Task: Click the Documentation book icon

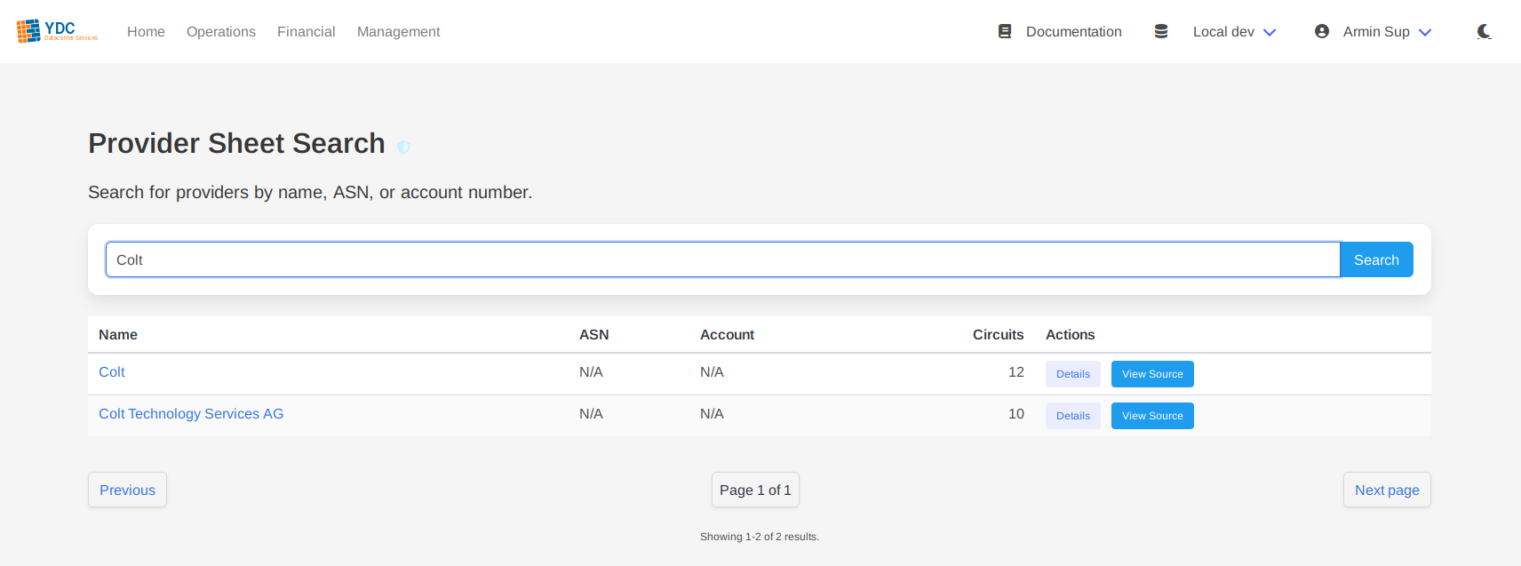Action: 1005,31
